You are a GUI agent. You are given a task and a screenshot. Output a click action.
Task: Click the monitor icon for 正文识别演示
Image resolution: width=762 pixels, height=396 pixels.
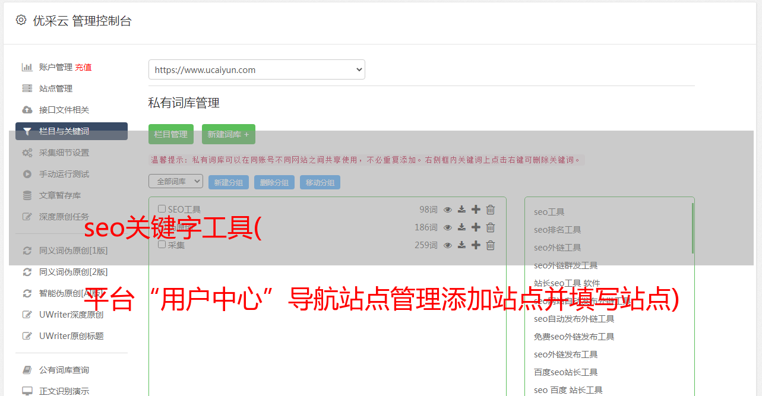coord(27,391)
